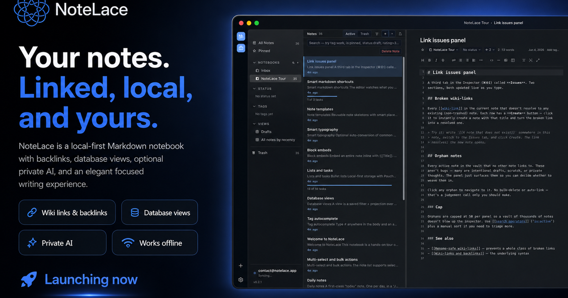The width and height of the screenshot is (568, 298).
Task: Click the NoteLace logo
Action: coord(71,10)
